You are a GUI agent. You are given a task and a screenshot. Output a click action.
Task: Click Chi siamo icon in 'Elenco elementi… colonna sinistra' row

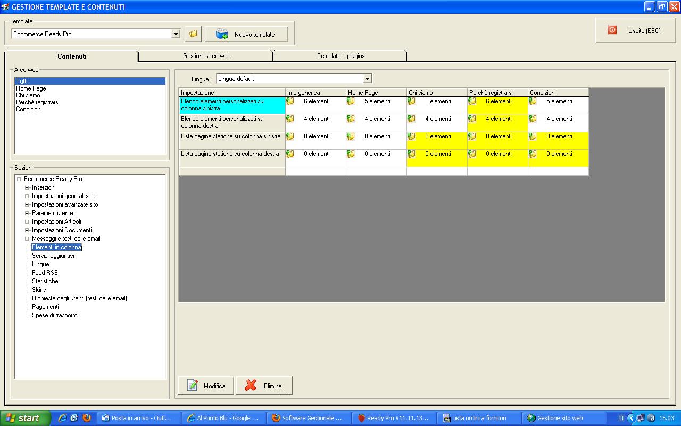click(x=411, y=101)
